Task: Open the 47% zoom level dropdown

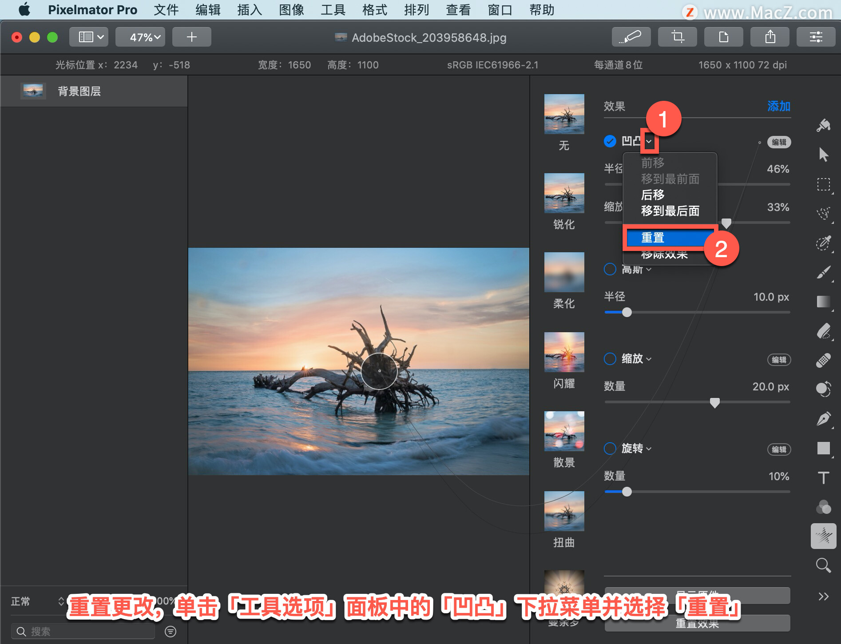Action: tap(140, 37)
